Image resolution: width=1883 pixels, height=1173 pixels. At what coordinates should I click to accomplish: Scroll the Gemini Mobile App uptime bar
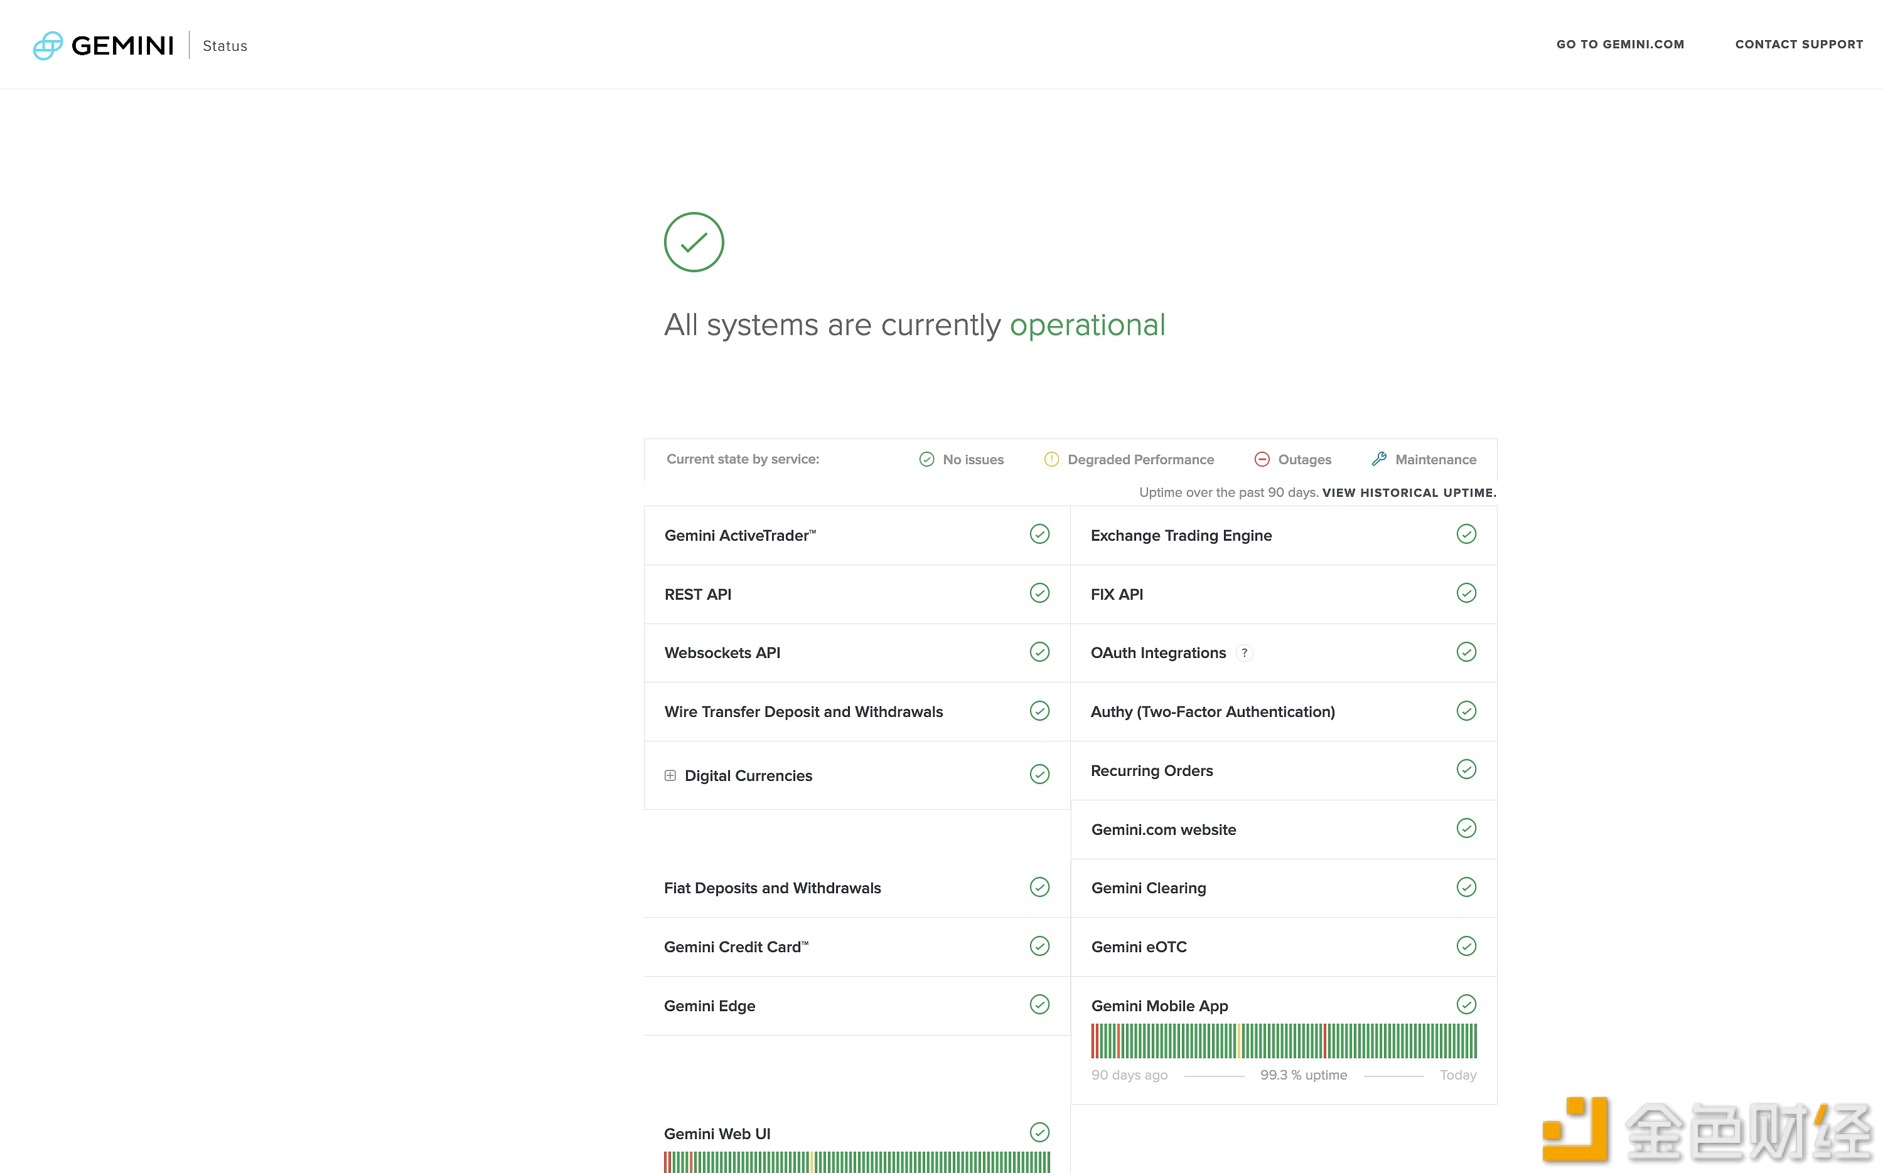coord(1284,1041)
